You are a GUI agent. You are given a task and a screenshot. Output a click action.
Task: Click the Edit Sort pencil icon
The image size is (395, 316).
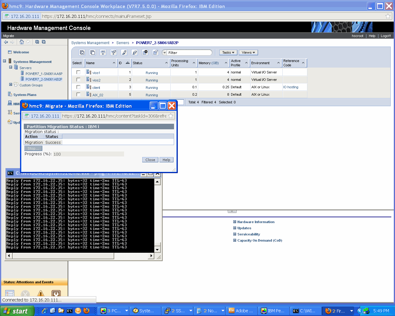pos(124,52)
